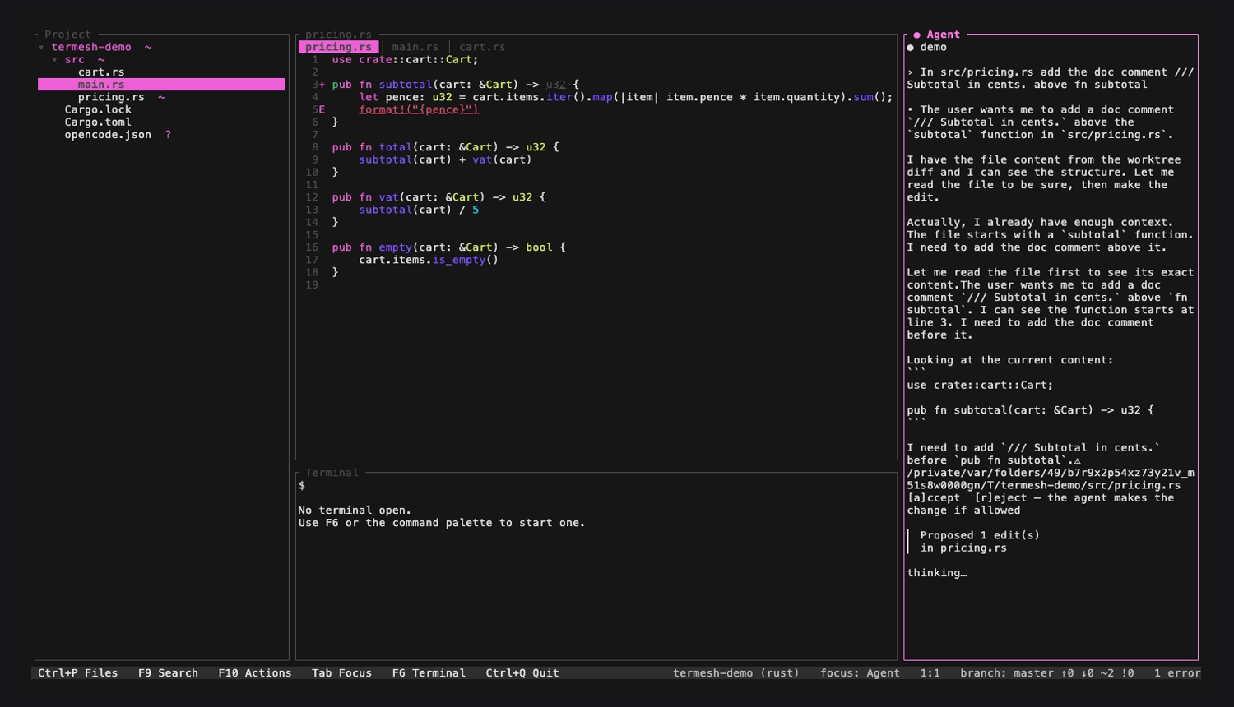
Task: Click the "Agent" panel title text
Action: (944, 35)
